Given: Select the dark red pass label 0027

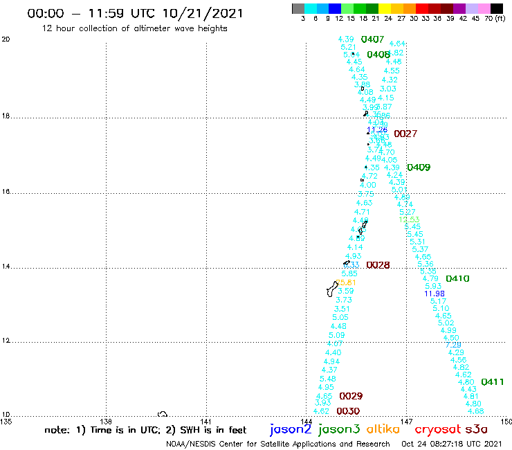Looking at the screenshot, I should click(x=405, y=134).
